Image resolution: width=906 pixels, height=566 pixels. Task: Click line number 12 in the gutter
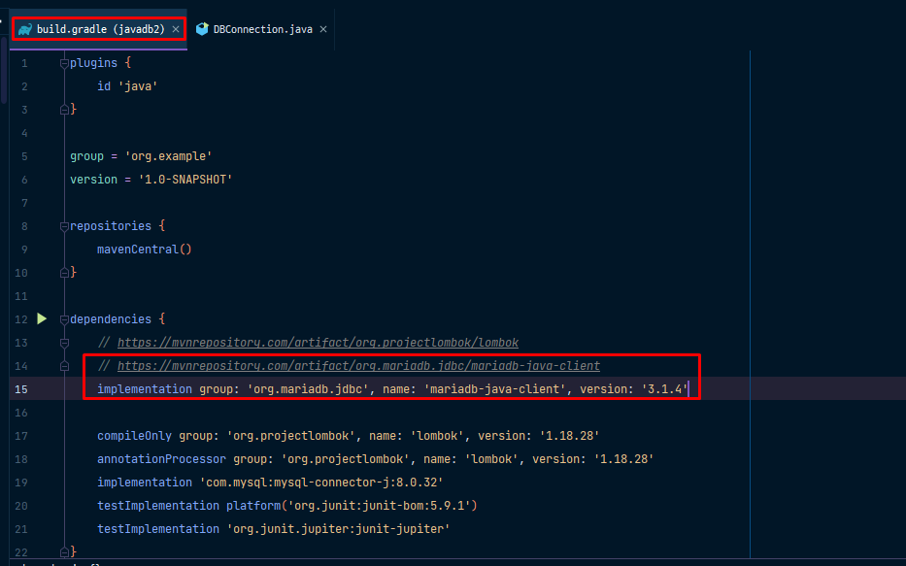coord(21,319)
